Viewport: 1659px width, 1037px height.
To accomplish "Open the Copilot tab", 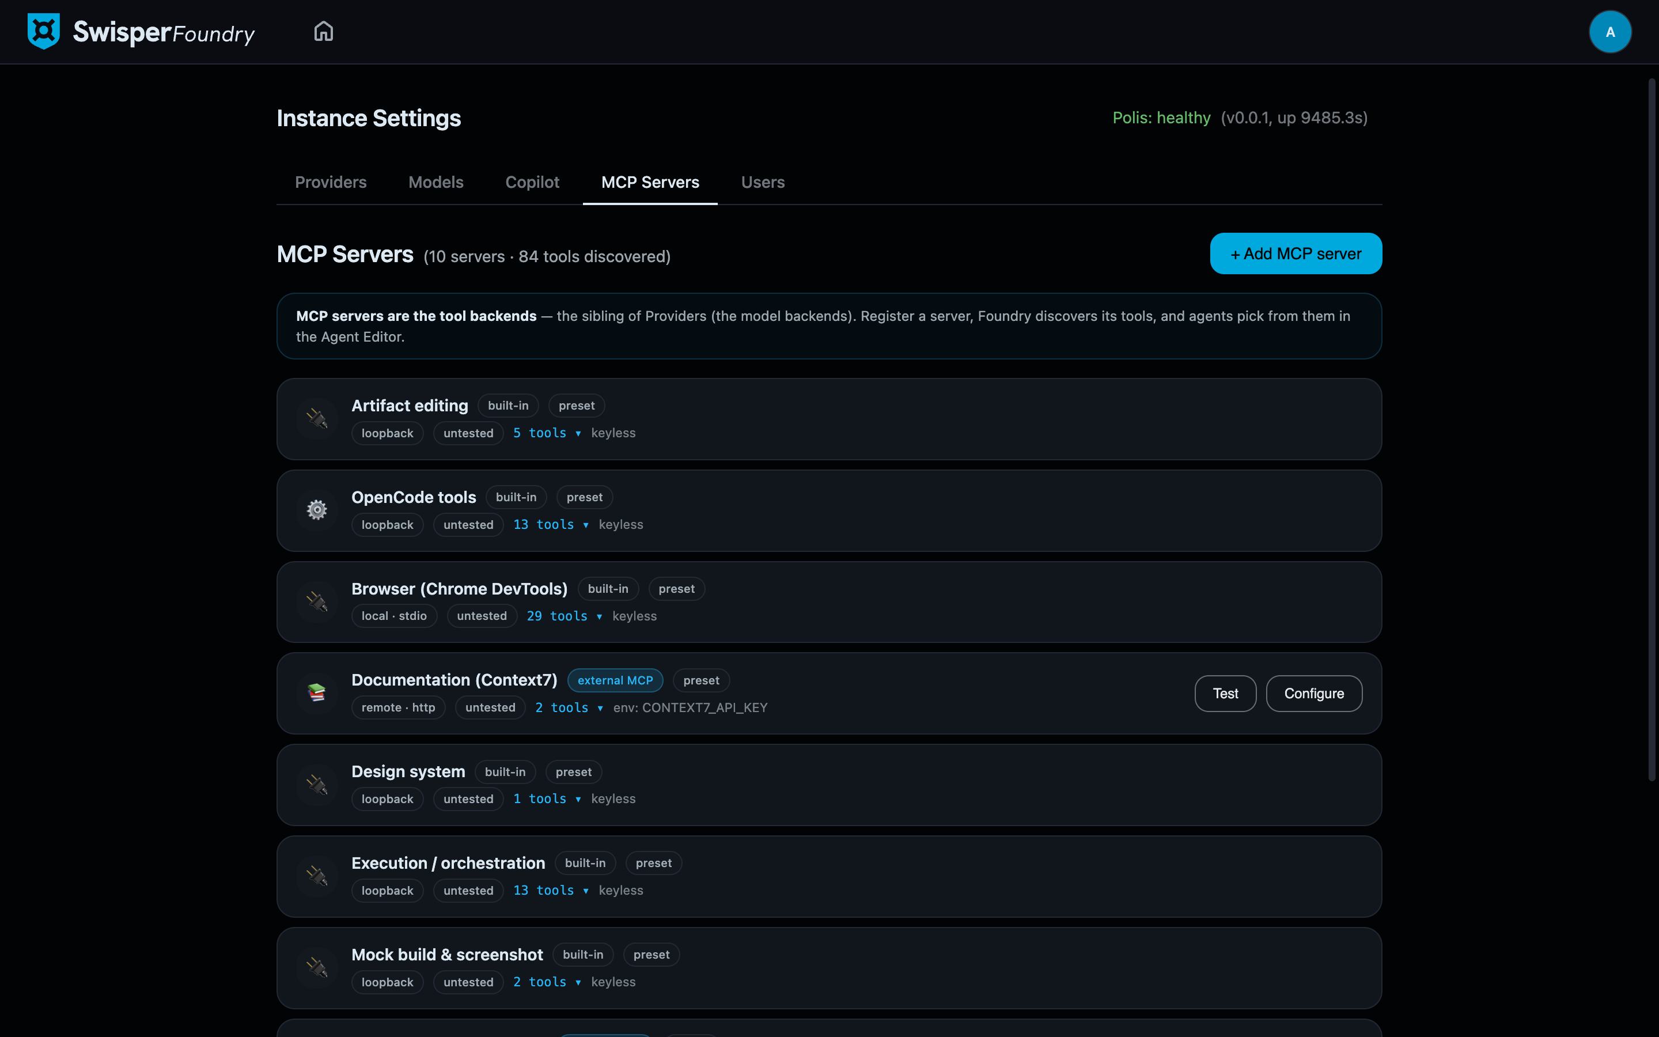I will [x=532, y=183].
